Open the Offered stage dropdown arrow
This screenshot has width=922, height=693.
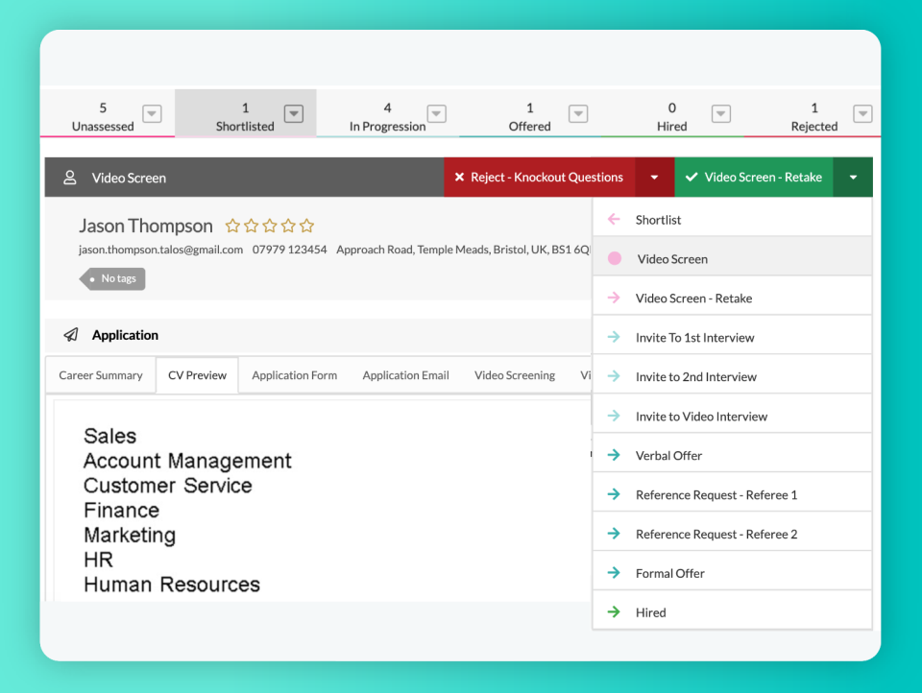tap(578, 113)
